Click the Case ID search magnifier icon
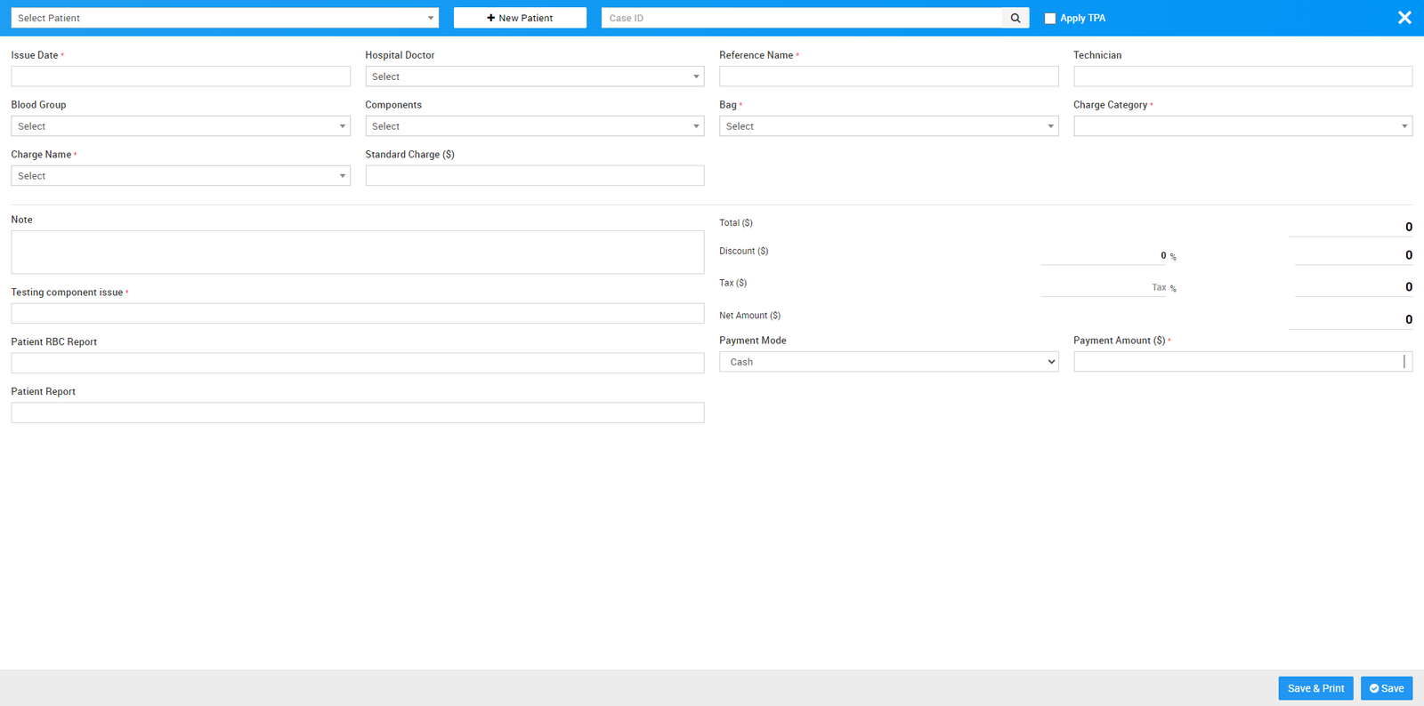The image size is (1424, 706). [1015, 18]
